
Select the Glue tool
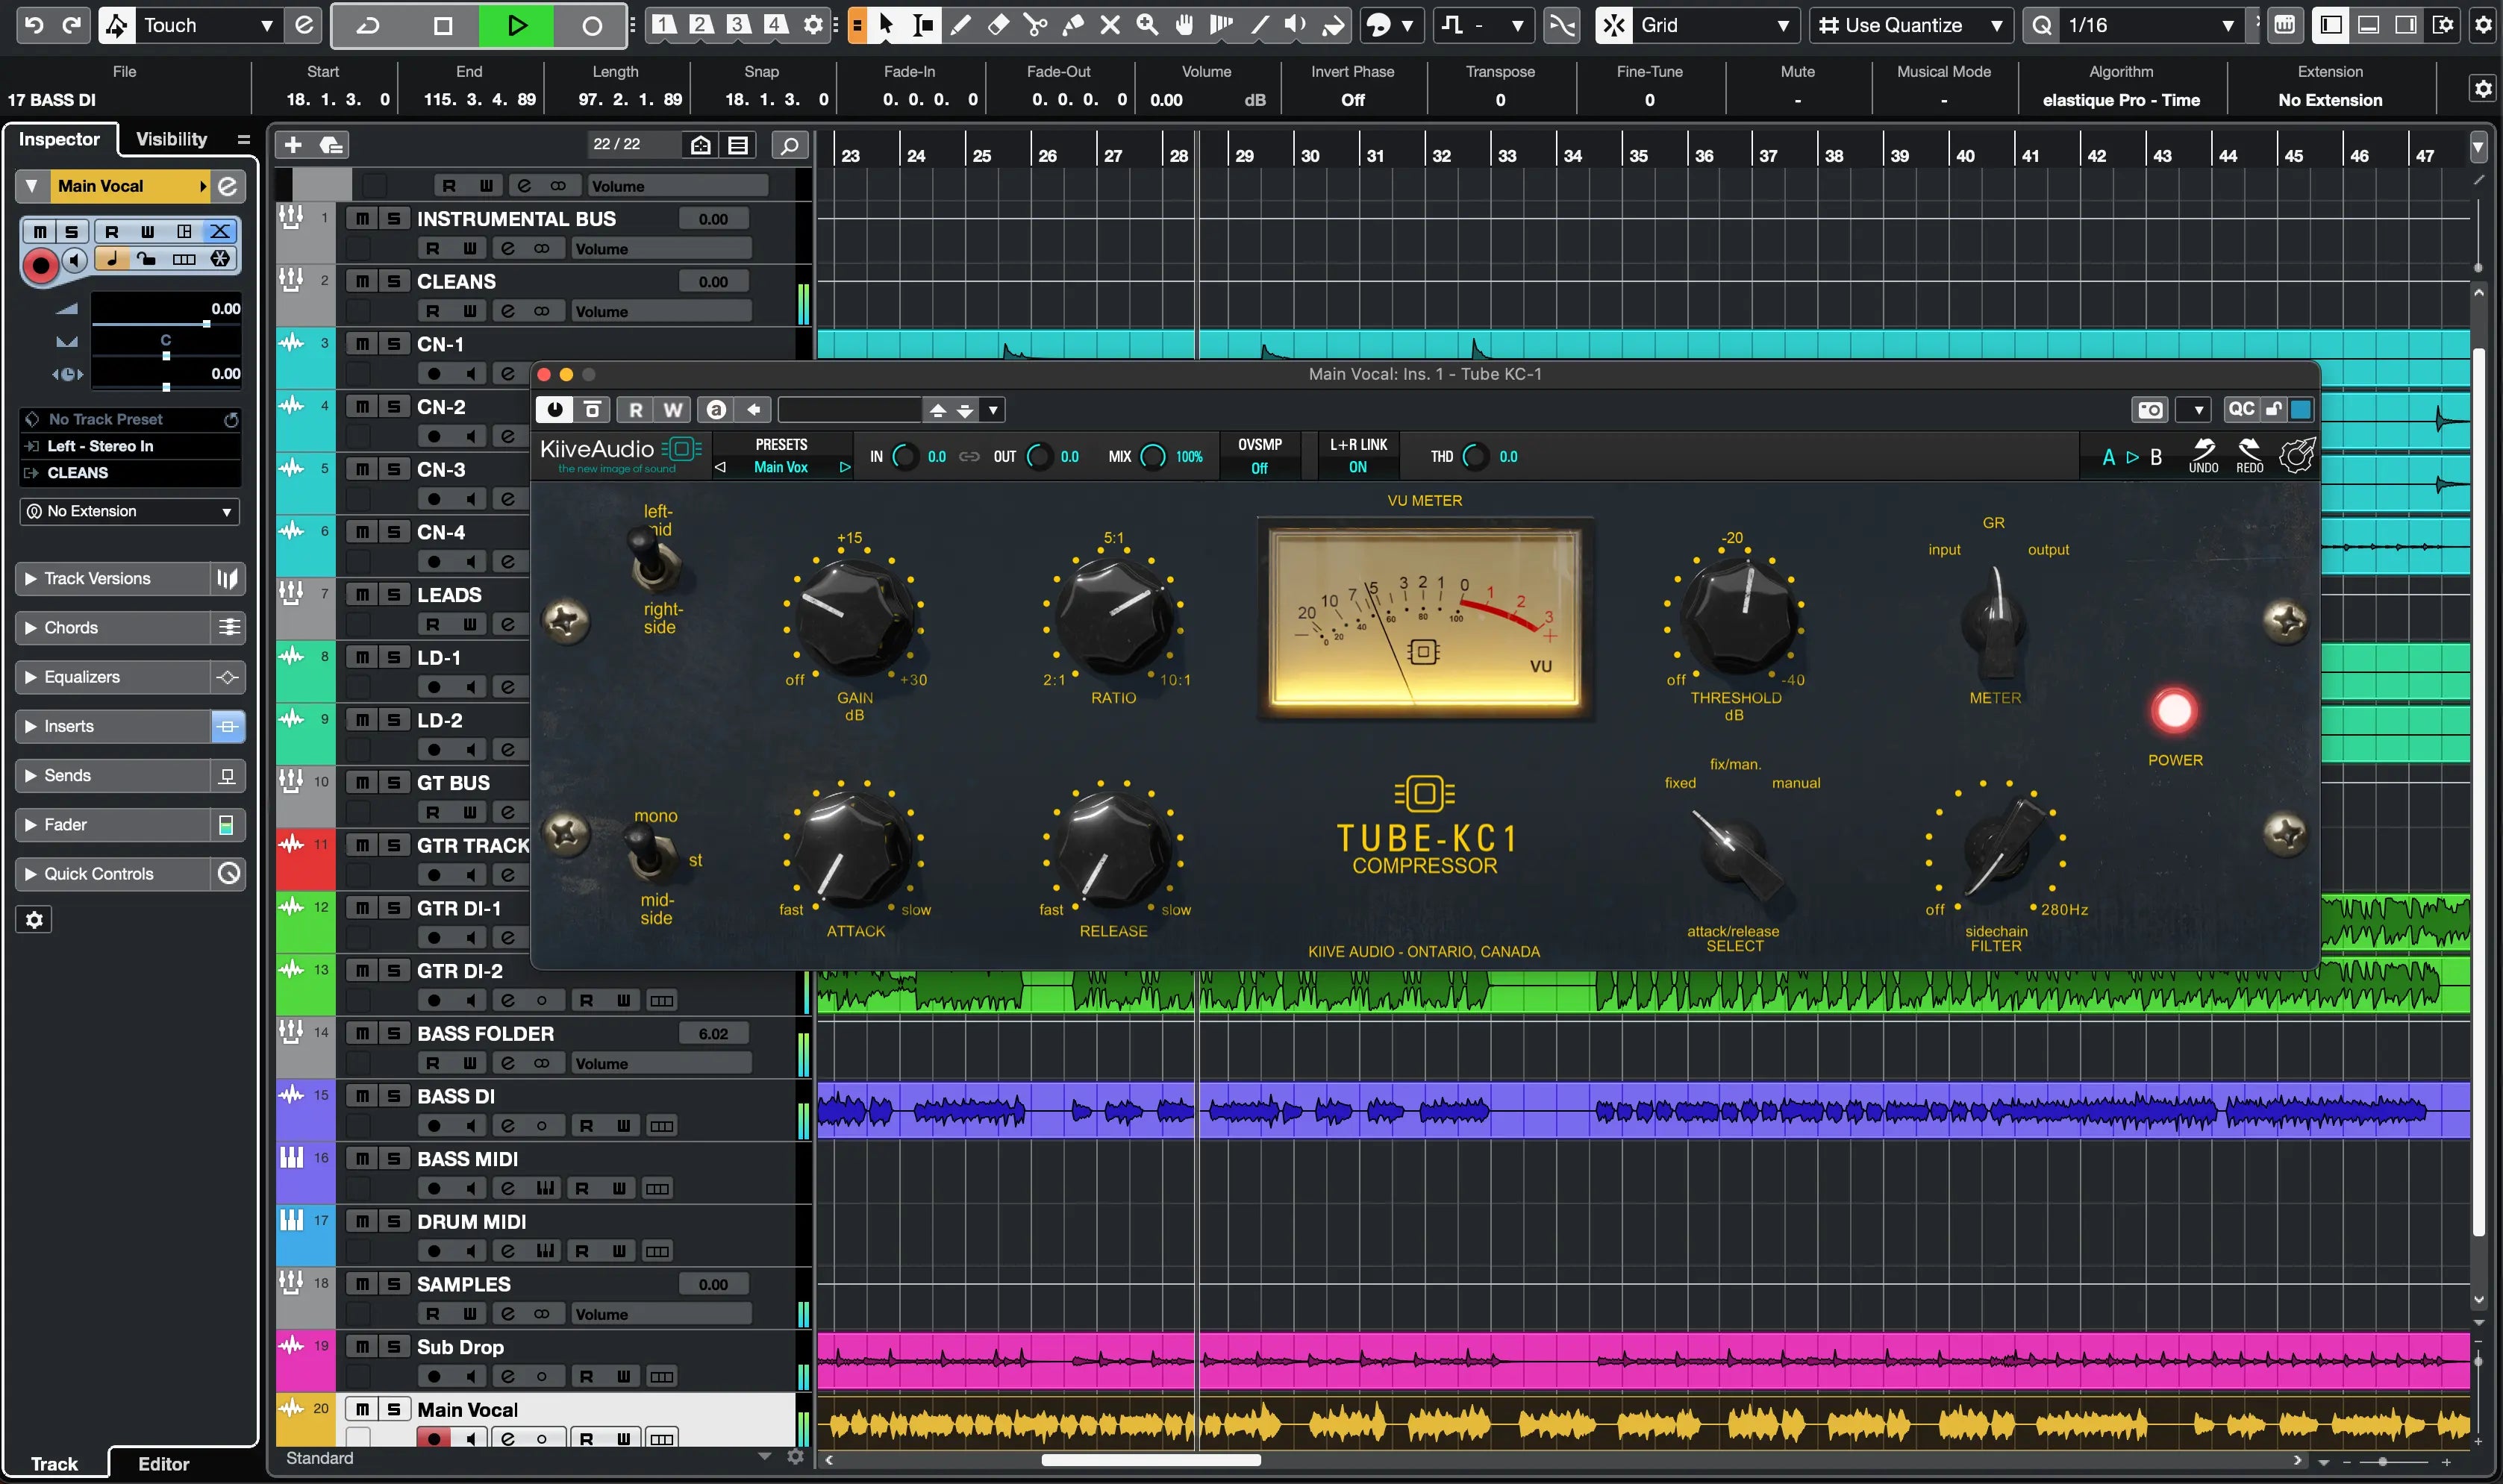pyautogui.click(x=1072, y=25)
